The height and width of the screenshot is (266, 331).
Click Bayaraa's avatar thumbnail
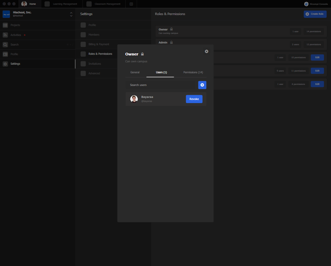(134, 99)
